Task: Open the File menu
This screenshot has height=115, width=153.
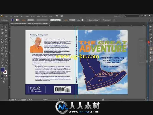Action: coord(7,16)
